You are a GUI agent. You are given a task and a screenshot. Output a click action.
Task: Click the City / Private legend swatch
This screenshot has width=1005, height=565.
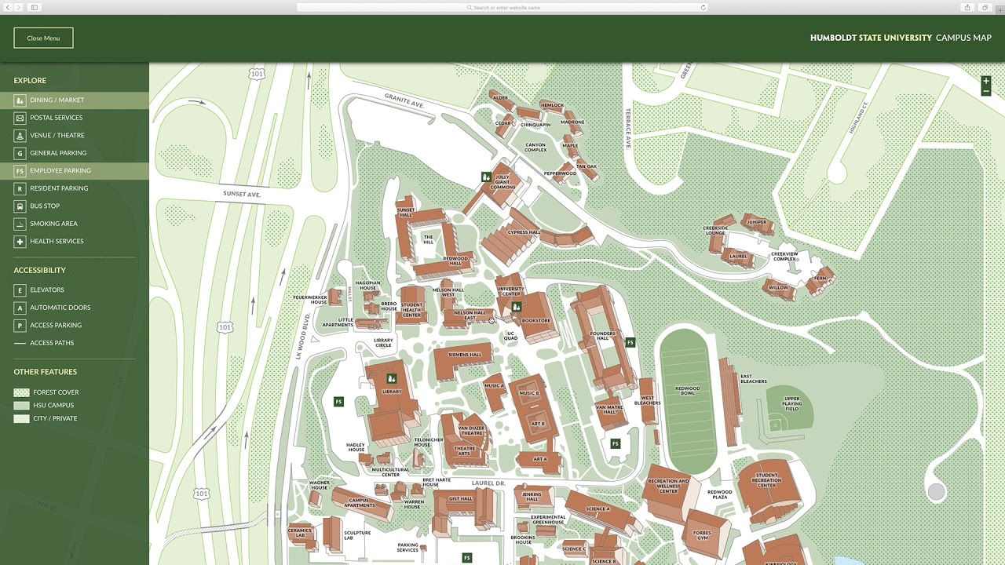21,418
